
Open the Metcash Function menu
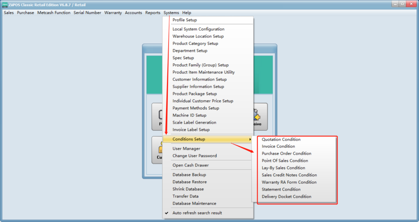point(54,13)
